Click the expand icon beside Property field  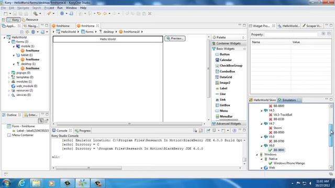click(x=323, y=34)
